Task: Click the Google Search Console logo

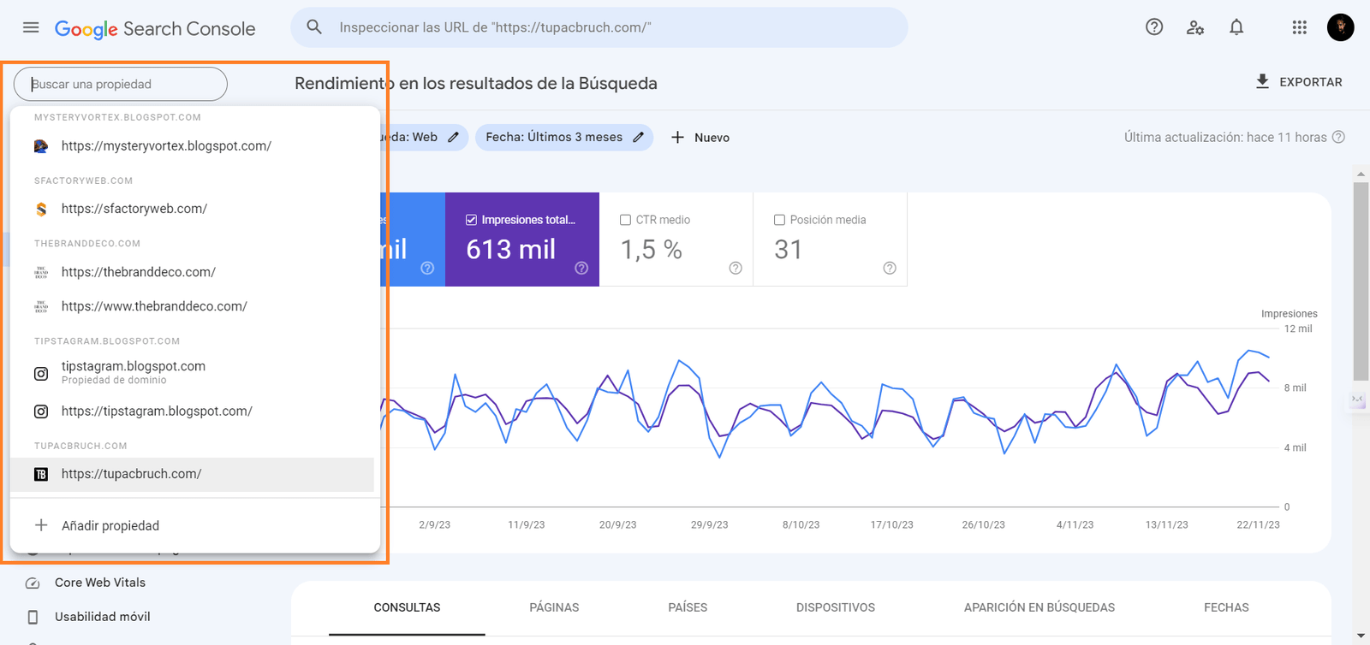Action: tap(155, 29)
